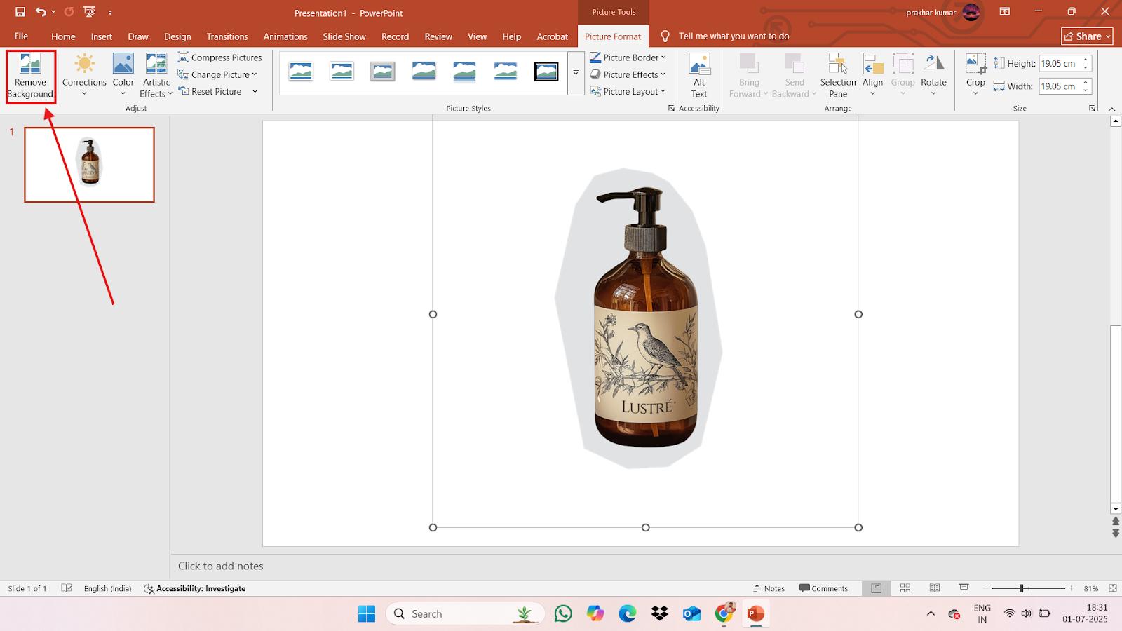Switch to Slide Sorter view
Image resolution: width=1122 pixels, height=631 pixels.
(905, 588)
